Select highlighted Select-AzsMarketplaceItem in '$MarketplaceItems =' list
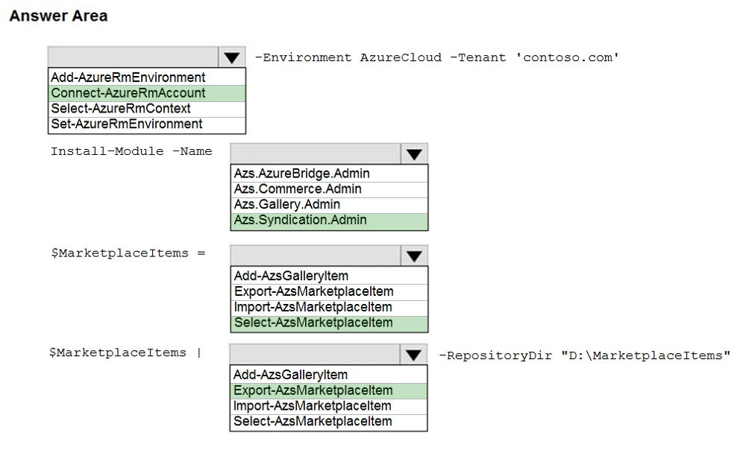The height and width of the screenshot is (450, 746). (330, 323)
